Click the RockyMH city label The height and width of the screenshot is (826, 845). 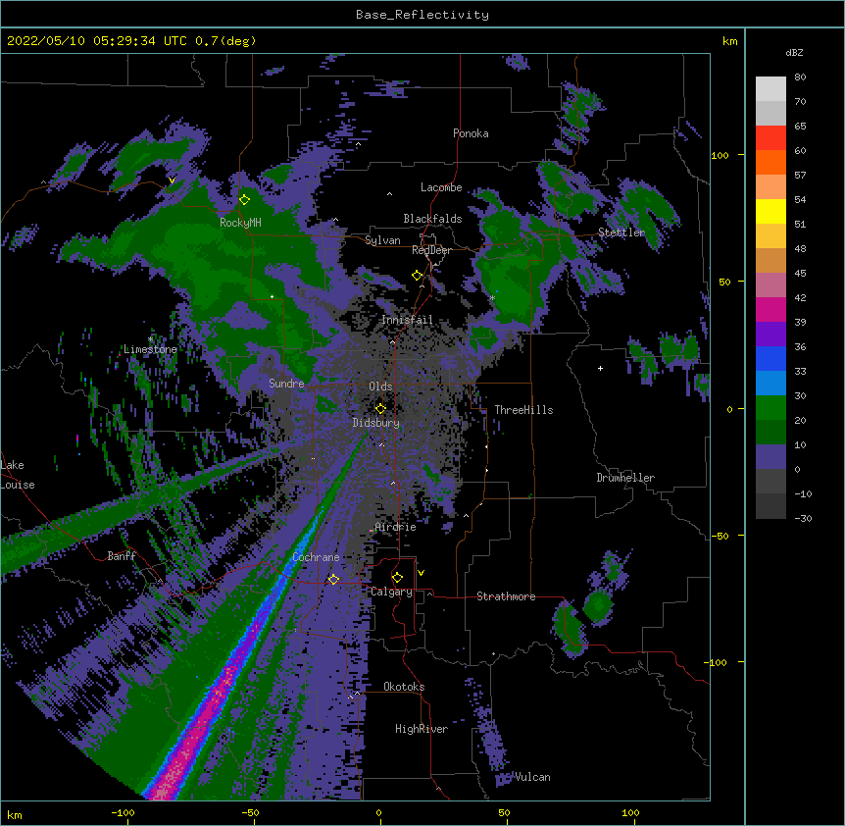tap(240, 222)
